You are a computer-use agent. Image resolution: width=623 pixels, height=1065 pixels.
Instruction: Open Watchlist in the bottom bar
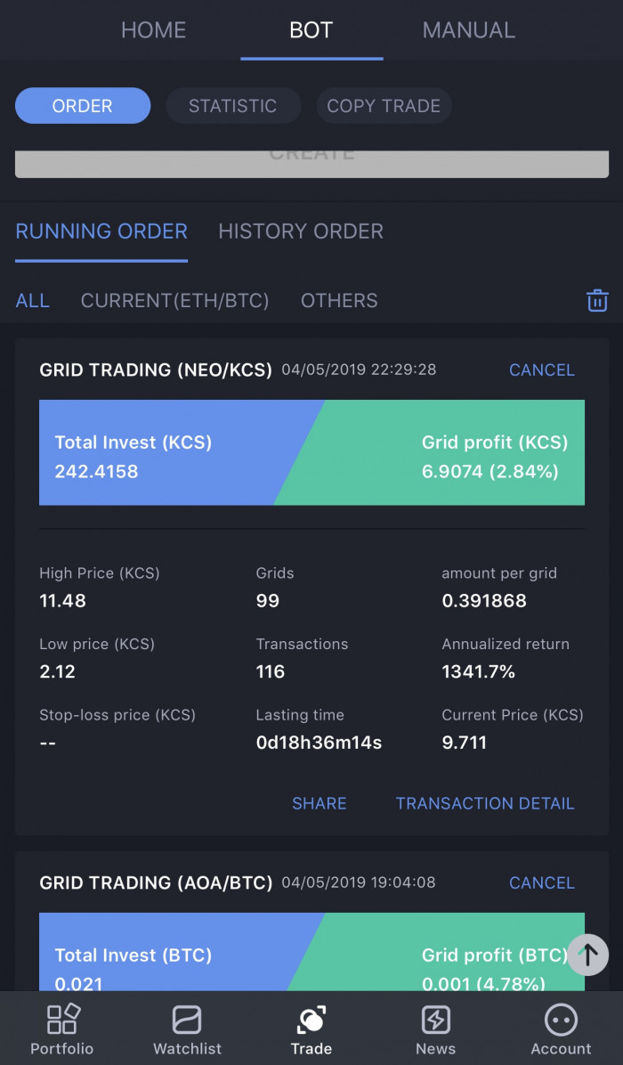(187, 1029)
